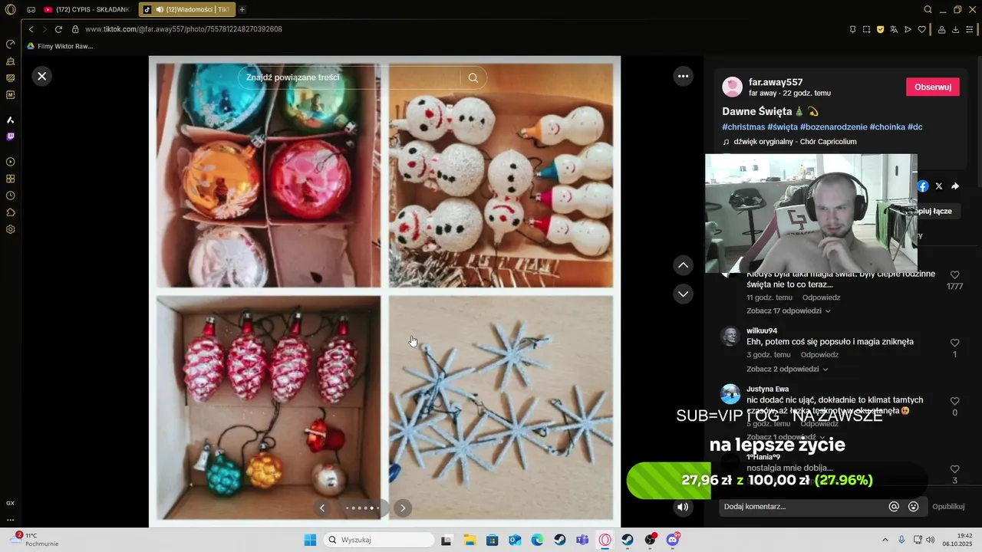Open sidebar settings gear icon
This screenshot has height=552, width=982.
(10, 229)
